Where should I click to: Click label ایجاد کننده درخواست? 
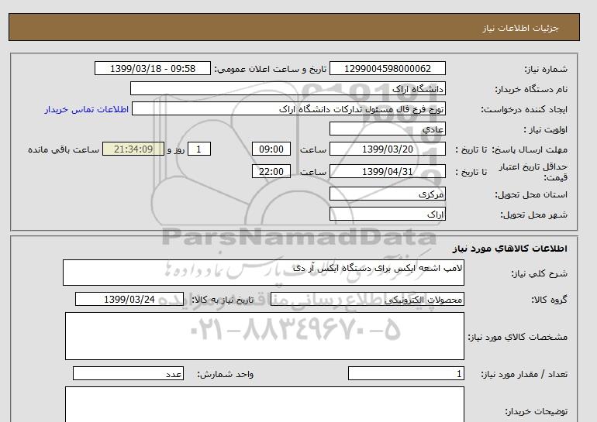524,109
